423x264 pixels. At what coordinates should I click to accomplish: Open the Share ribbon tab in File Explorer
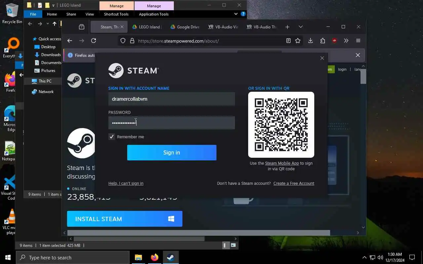pos(71,14)
